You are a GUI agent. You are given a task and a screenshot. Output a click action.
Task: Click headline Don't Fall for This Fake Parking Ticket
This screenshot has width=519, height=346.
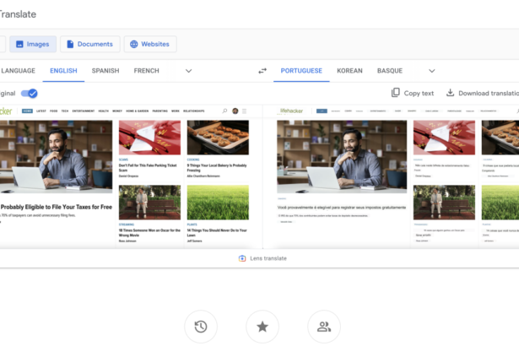[148, 168]
